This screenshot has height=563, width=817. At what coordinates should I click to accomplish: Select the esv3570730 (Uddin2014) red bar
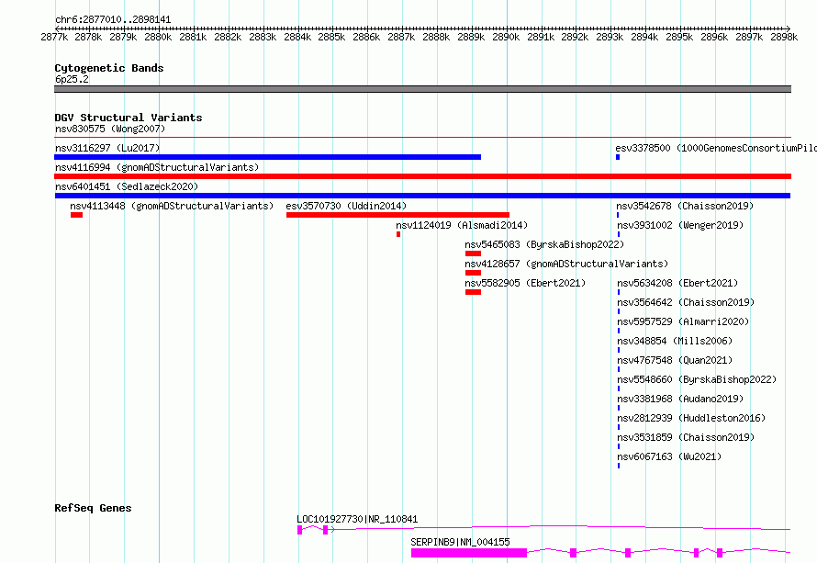coord(397,215)
